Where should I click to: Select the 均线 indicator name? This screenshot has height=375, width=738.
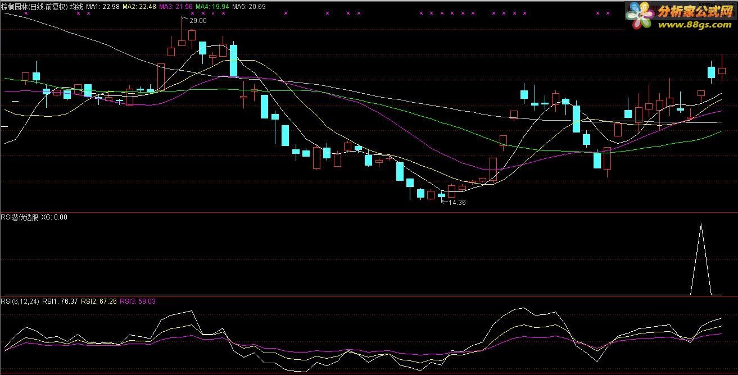(x=76, y=7)
